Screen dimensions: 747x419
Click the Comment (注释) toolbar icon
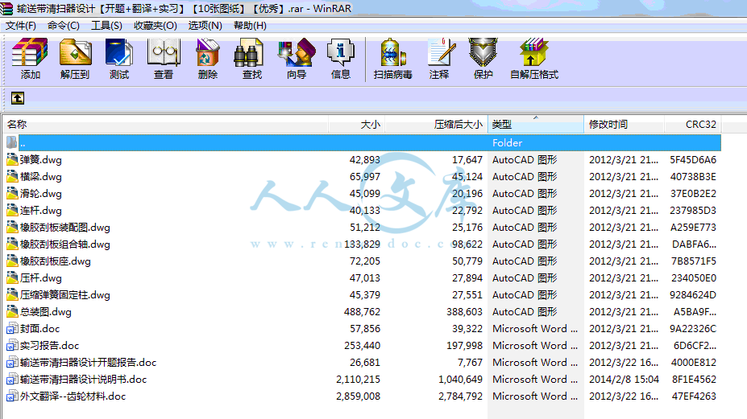click(441, 52)
